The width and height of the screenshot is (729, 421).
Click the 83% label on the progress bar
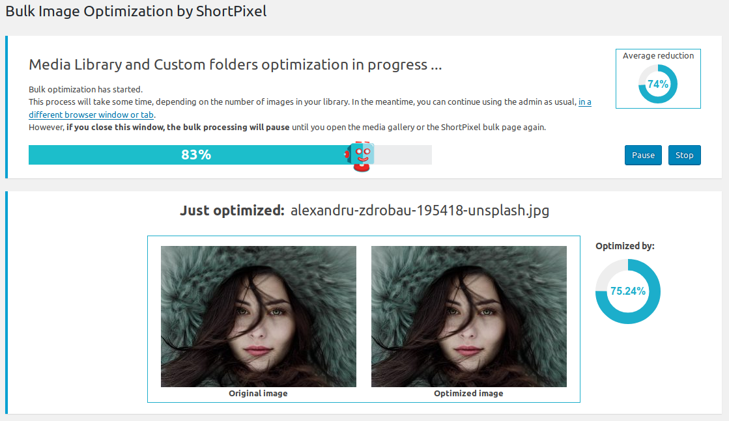[196, 155]
